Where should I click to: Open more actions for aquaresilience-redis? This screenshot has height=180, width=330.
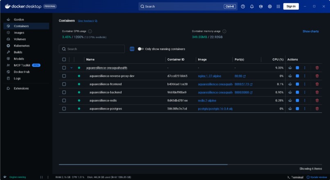[x=305, y=100]
